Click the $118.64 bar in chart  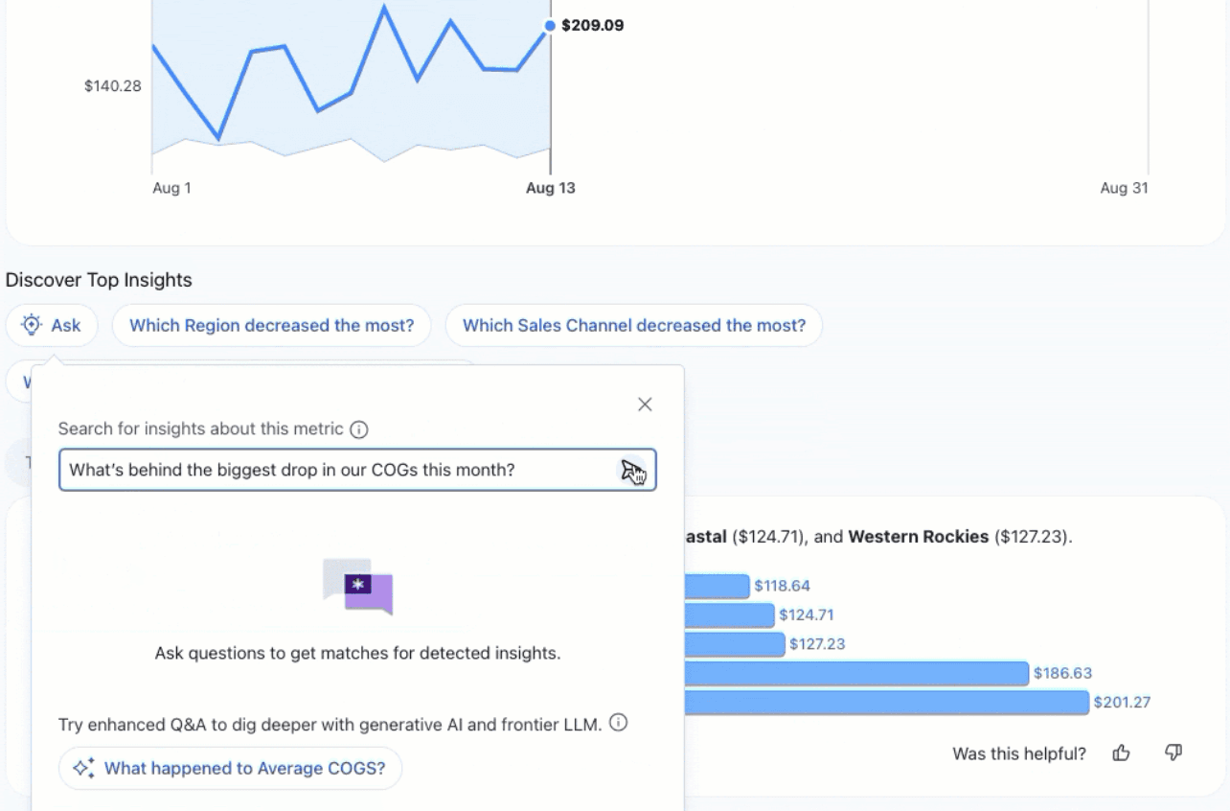tap(717, 586)
